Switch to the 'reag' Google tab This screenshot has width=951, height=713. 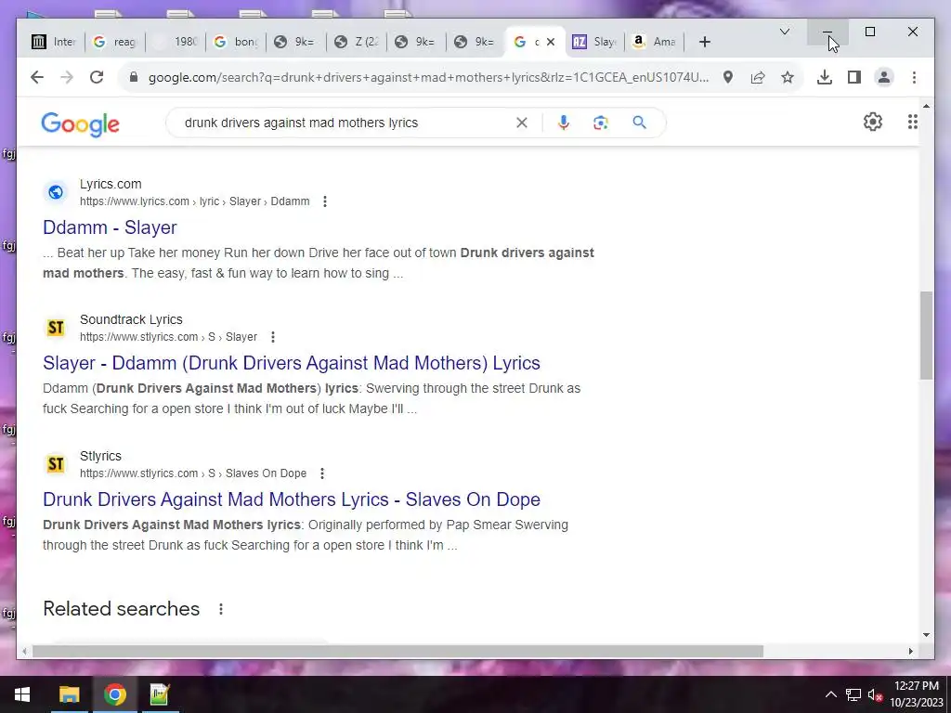click(114, 42)
